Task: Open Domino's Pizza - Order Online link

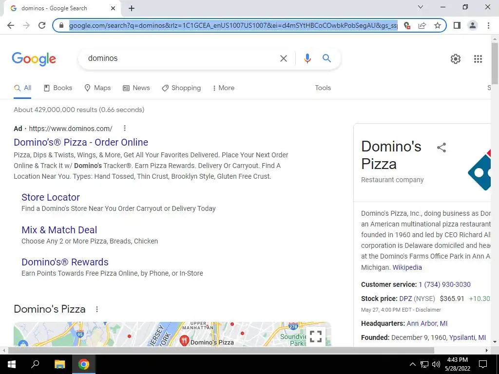Action: 81,142
